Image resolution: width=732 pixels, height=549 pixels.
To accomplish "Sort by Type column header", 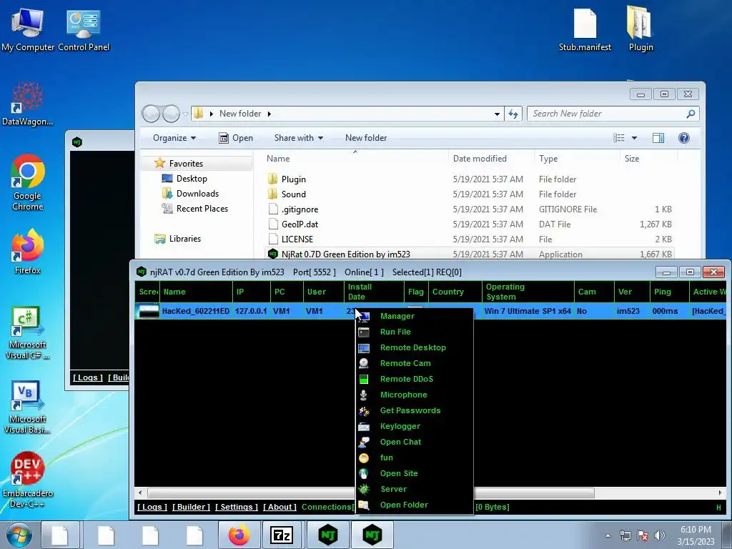I will click(548, 159).
